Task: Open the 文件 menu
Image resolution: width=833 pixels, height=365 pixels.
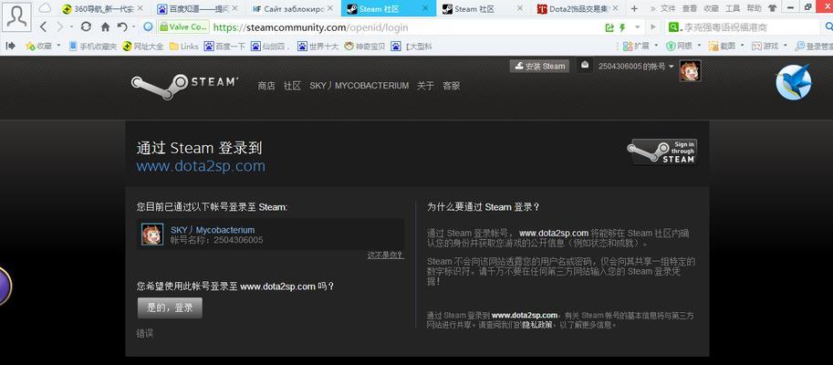Action: pyautogui.click(x=668, y=9)
